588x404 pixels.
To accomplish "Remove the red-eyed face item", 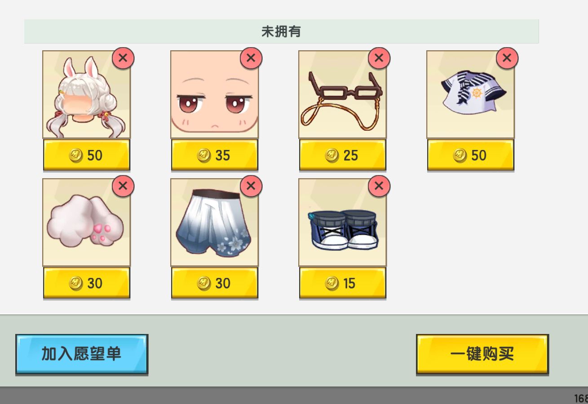I will pyautogui.click(x=251, y=58).
